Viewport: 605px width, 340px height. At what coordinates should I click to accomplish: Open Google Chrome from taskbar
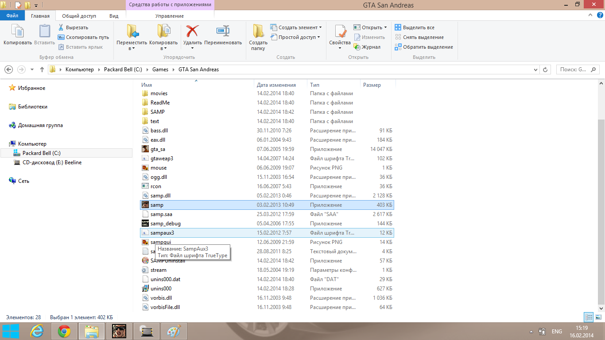[x=64, y=331]
